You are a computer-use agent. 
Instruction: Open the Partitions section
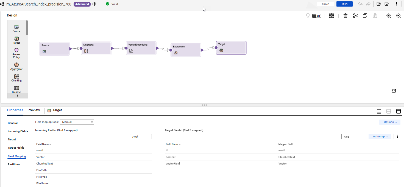point(14,165)
